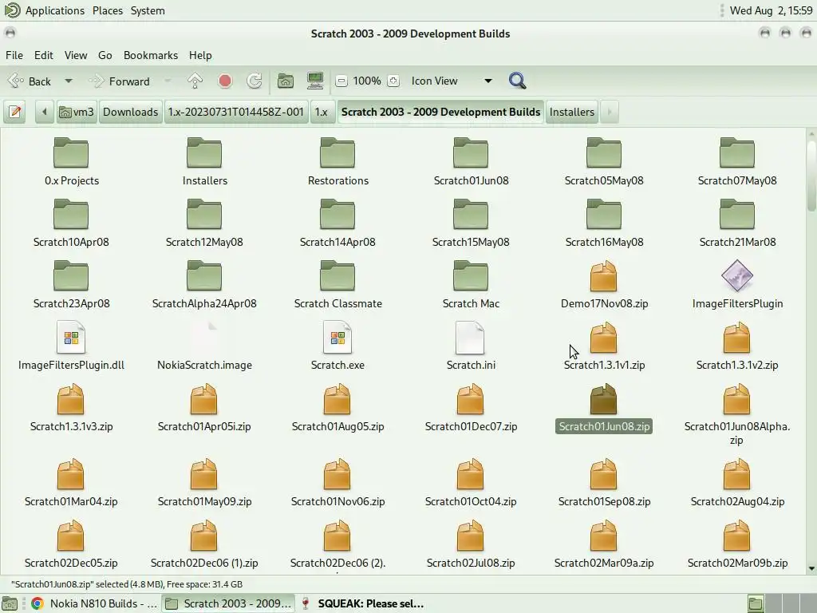Select the Demo17Nov08.zip archive icon
The height and width of the screenshot is (613, 817).
tap(604, 276)
